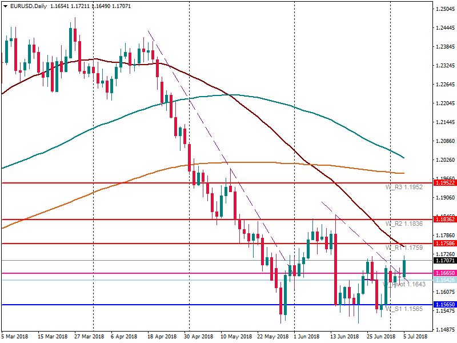Image resolution: width=457 pixels, height=343 pixels.
Task: Click the black current price tag 1.17071
Action: click(x=445, y=261)
